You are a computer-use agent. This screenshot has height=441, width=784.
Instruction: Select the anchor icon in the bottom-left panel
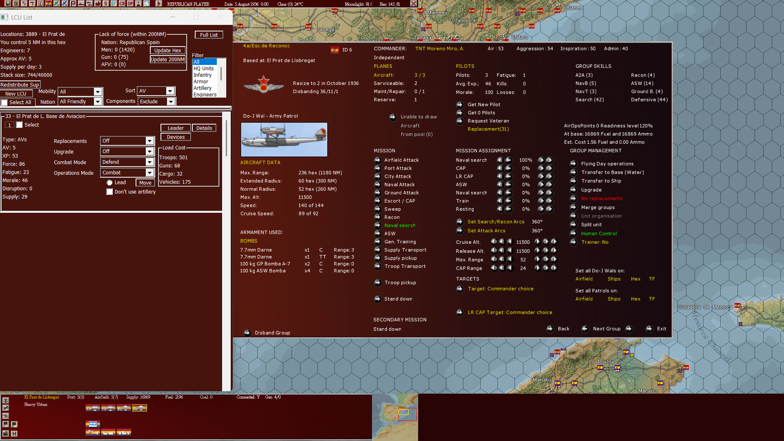pos(5,400)
